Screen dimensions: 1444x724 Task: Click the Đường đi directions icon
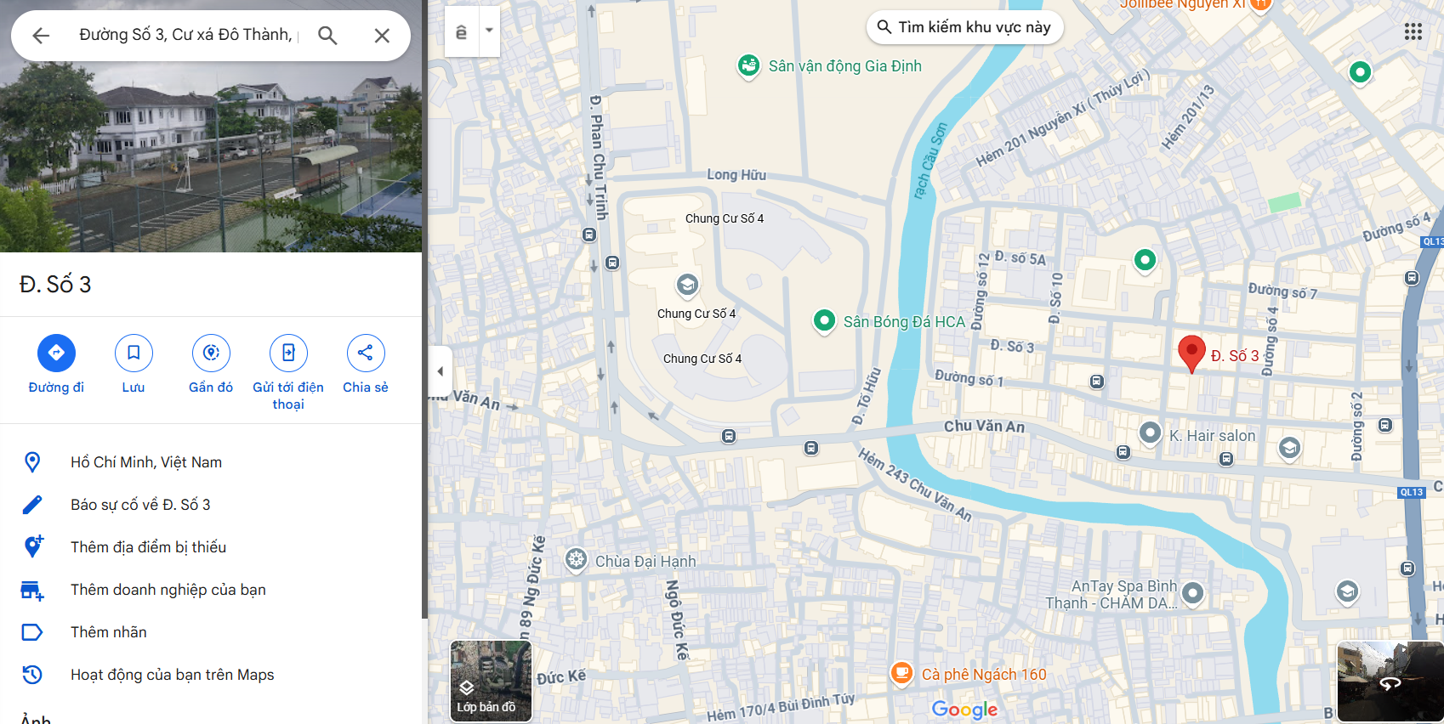click(56, 354)
